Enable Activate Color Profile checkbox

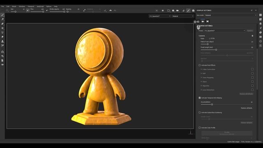tap(200, 127)
